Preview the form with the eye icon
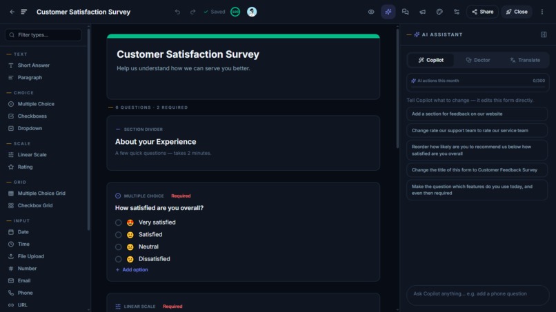 (x=371, y=12)
